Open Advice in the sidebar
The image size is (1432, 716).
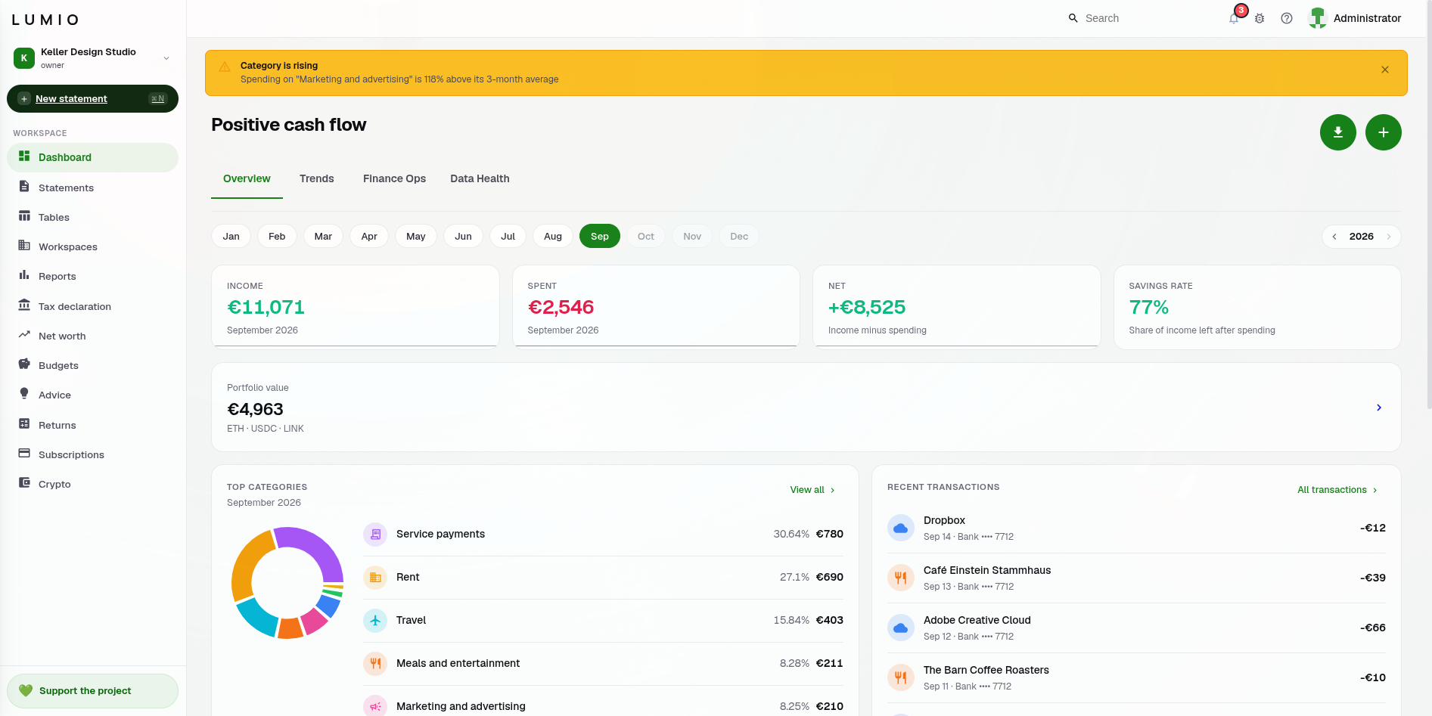[x=92, y=395]
